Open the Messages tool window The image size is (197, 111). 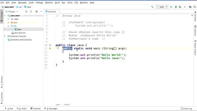[51, 109]
